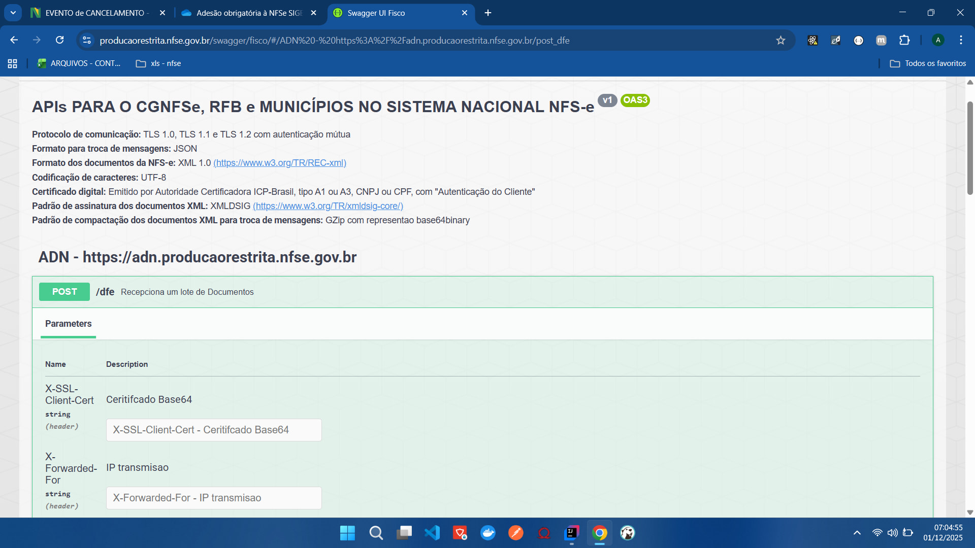
Task: Switch to the EVENTO de CANCELAMENTO tab
Action: 94,13
